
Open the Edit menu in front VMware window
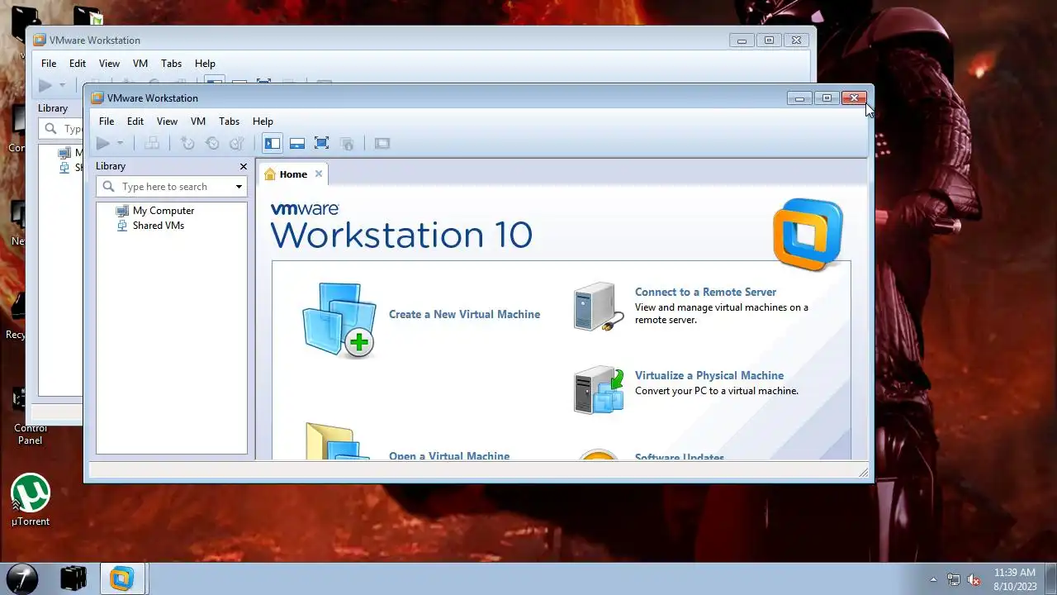(135, 121)
